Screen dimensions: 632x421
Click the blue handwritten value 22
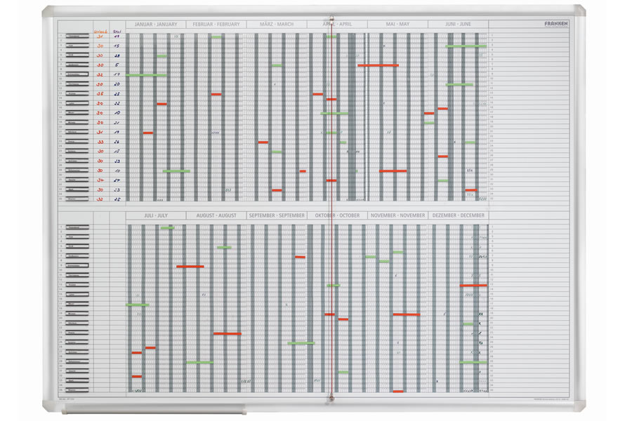click(x=117, y=104)
